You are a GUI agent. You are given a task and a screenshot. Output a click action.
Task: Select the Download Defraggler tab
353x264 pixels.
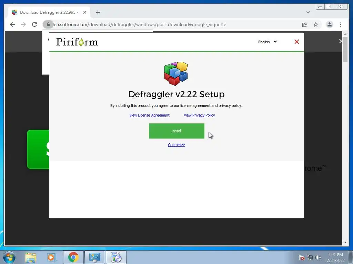point(49,12)
